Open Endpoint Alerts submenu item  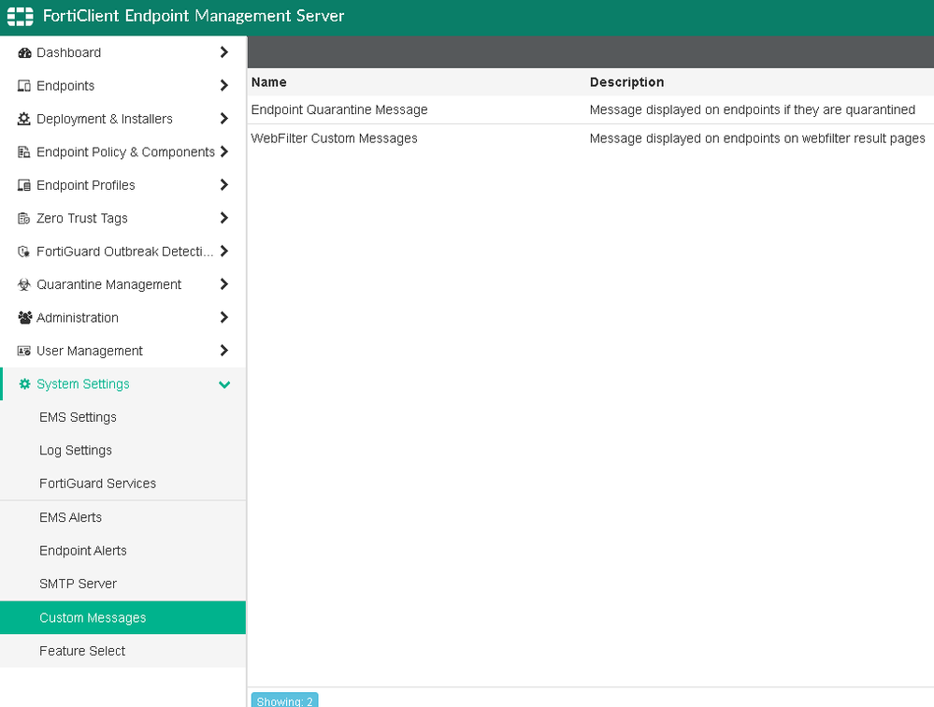point(122,551)
